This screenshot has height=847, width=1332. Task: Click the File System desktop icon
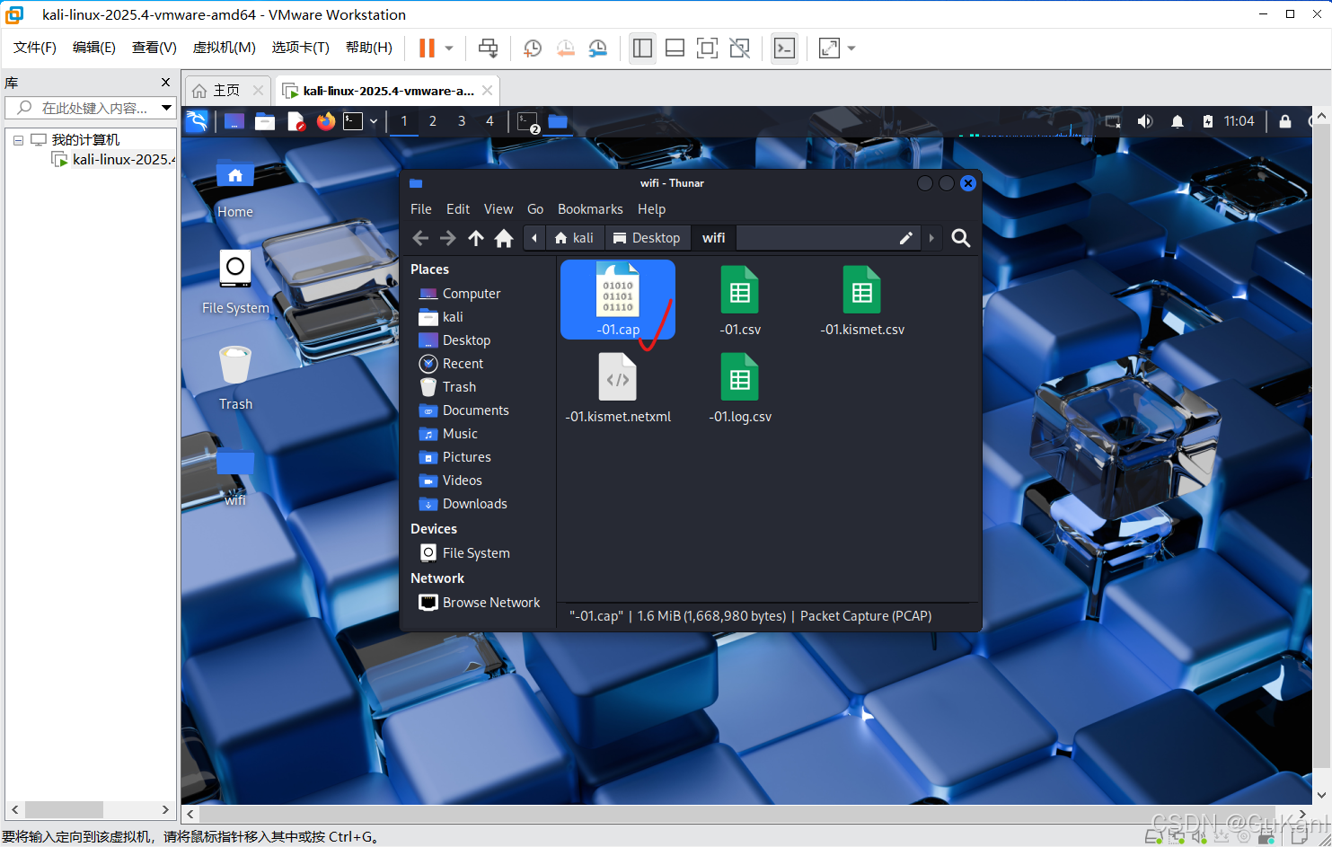[x=235, y=282]
